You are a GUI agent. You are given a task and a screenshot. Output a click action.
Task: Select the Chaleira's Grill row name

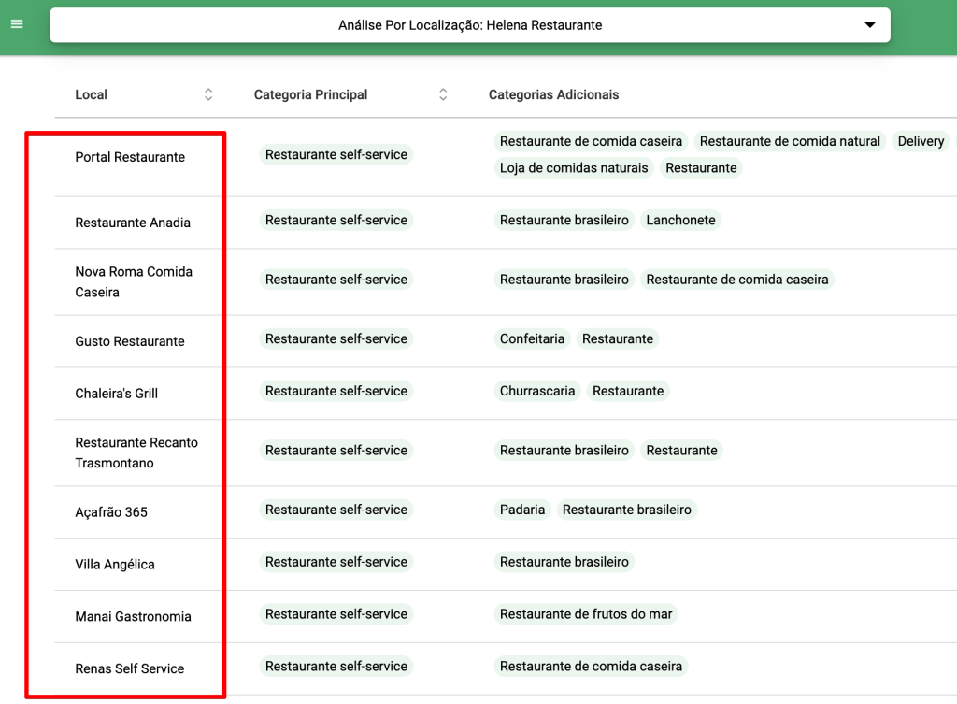pyautogui.click(x=116, y=394)
